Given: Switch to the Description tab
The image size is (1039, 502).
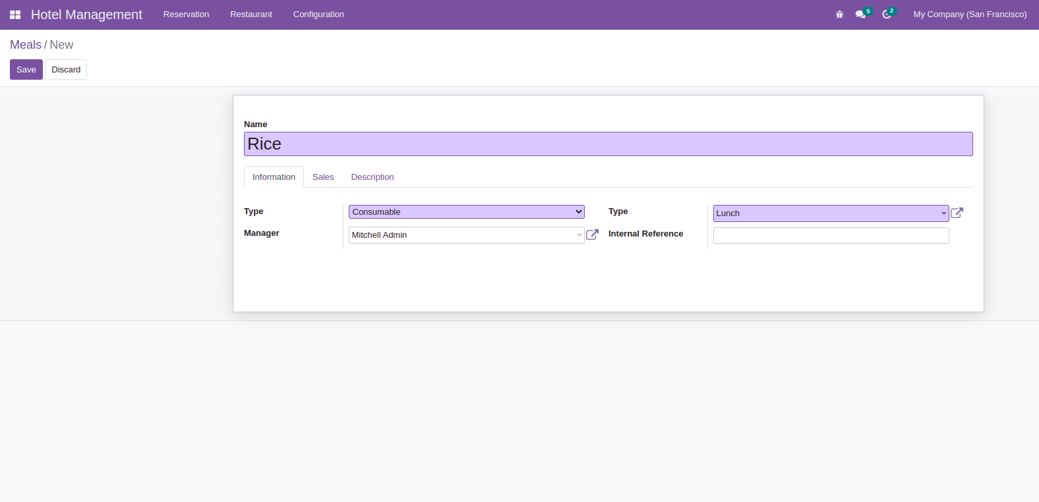Looking at the screenshot, I should [x=372, y=177].
